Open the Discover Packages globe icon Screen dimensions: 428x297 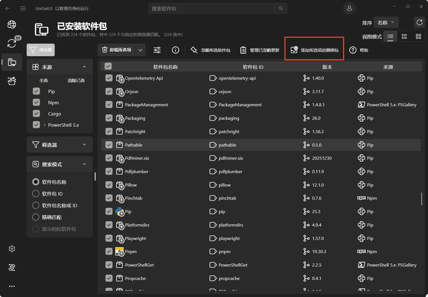click(11, 25)
